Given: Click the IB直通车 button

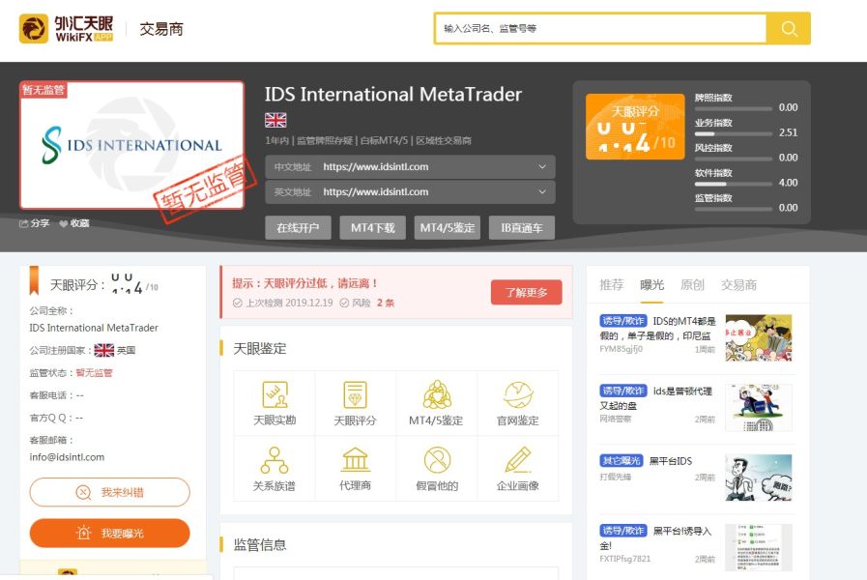Looking at the screenshot, I should [x=522, y=228].
